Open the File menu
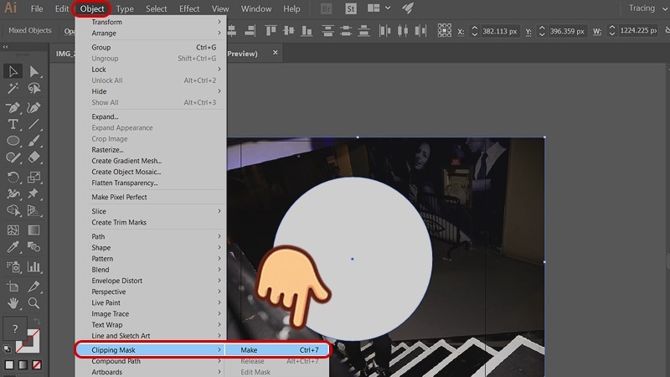 point(37,8)
